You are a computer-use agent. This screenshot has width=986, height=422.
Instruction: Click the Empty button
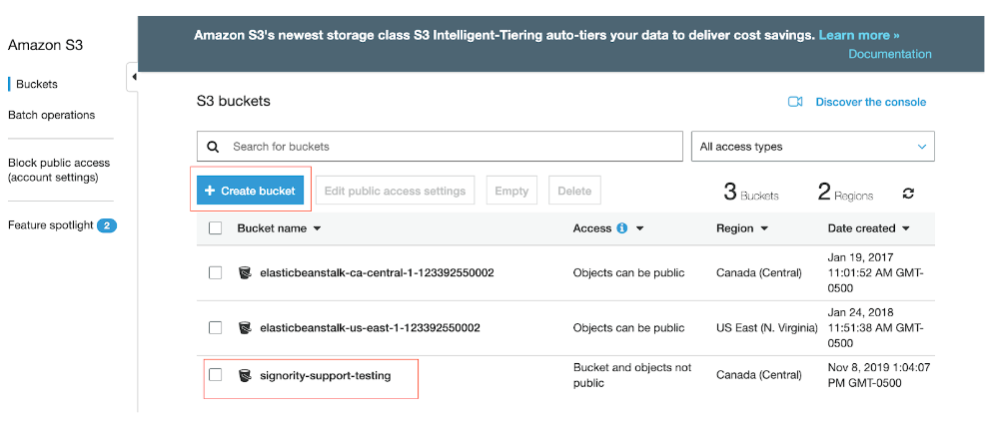(511, 191)
